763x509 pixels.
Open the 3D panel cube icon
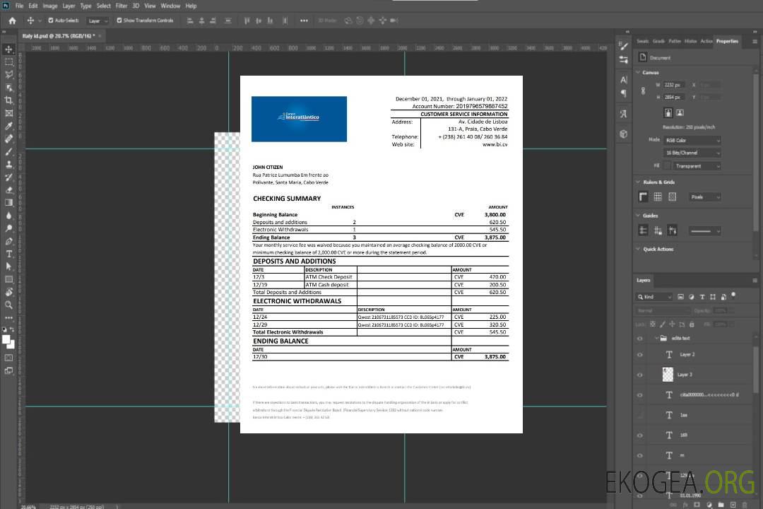623,134
